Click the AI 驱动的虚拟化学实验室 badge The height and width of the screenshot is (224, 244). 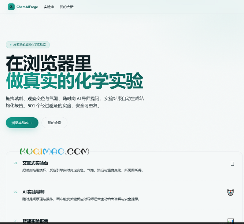28,45
